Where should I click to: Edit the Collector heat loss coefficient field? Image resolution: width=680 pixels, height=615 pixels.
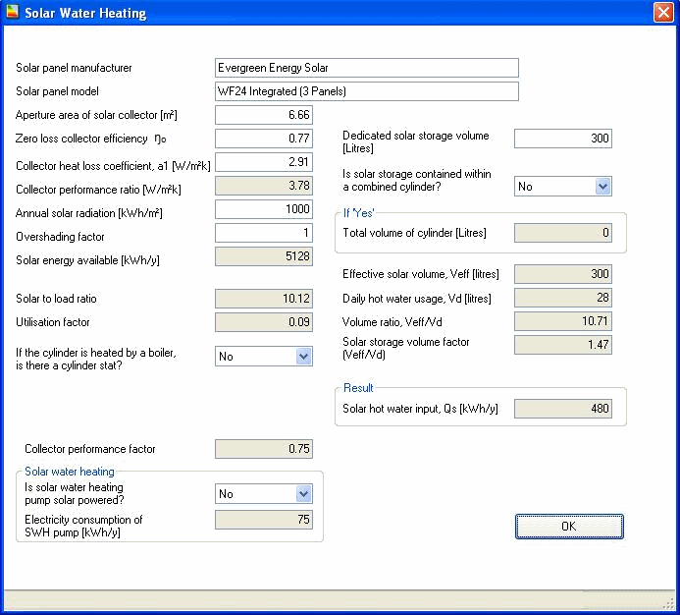pyautogui.click(x=264, y=162)
